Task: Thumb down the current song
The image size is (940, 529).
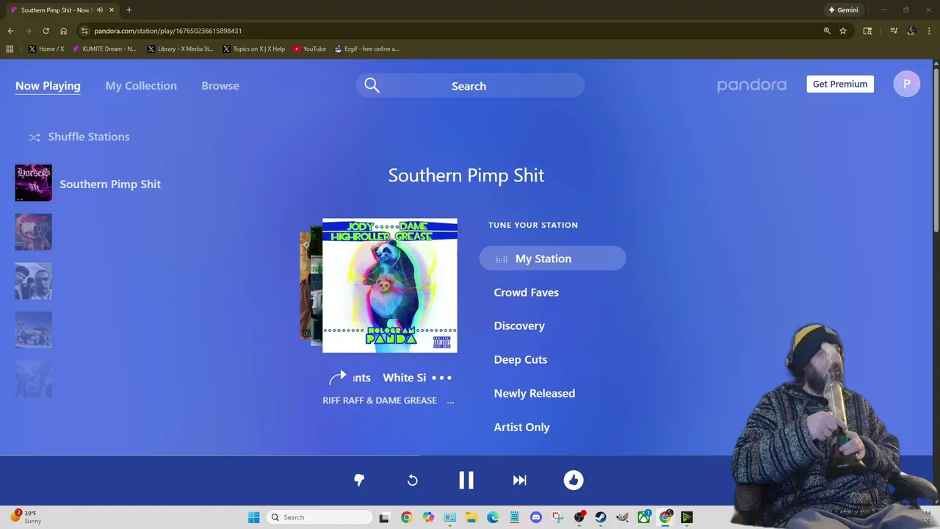Action: (359, 480)
